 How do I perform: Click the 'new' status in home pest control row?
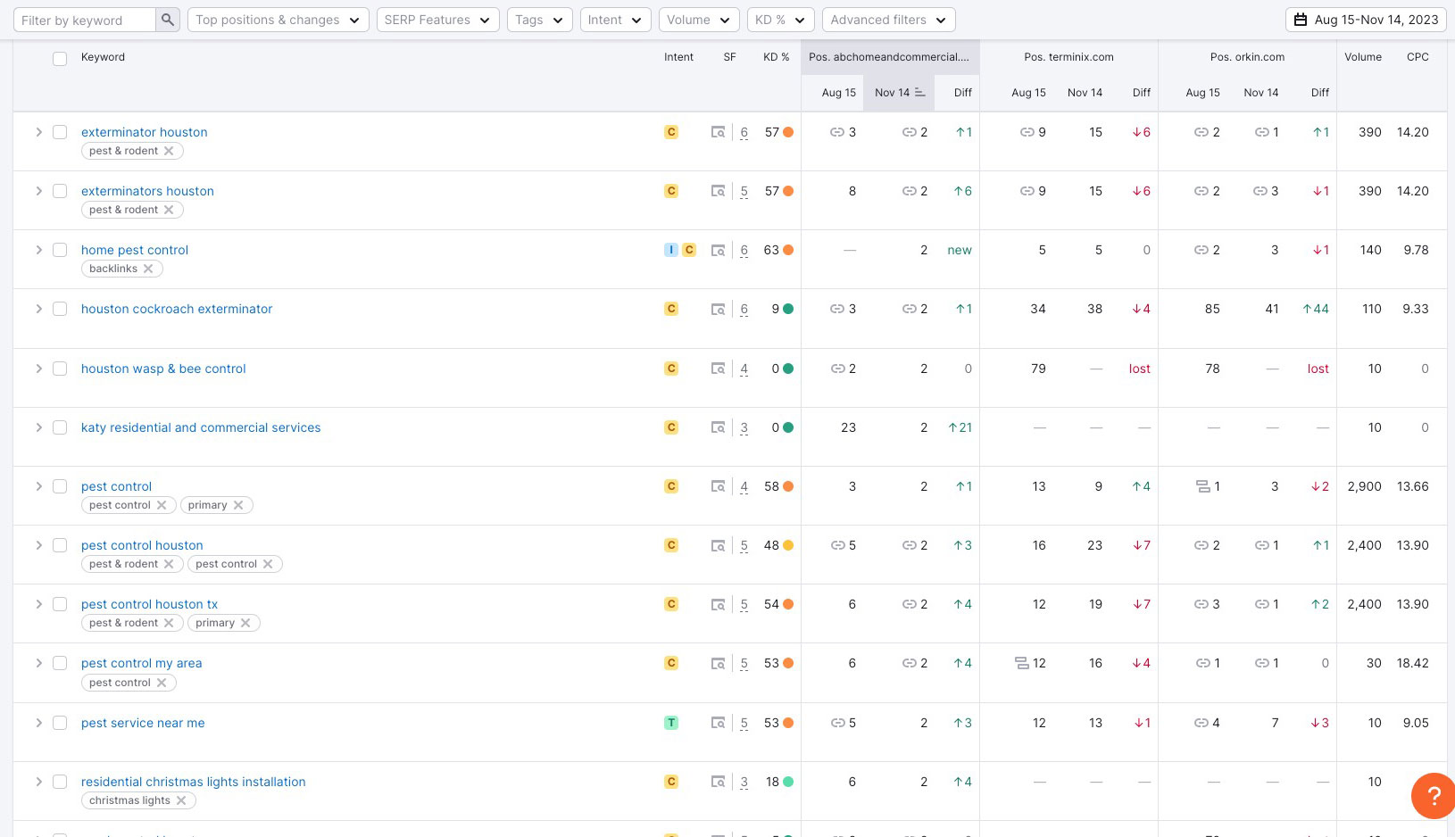click(x=960, y=250)
